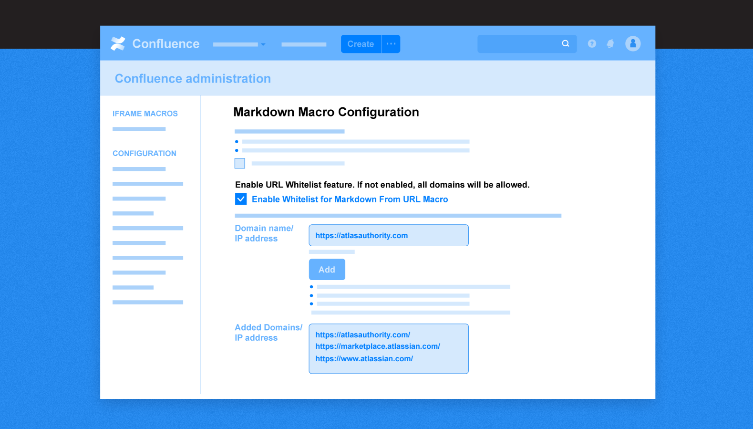Click the Enable Whitelist for Markdown From URL Macro label

tap(350, 199)
